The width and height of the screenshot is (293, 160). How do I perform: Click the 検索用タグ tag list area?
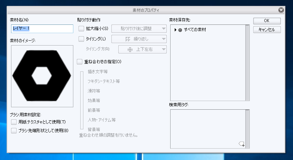coord(208,129)
